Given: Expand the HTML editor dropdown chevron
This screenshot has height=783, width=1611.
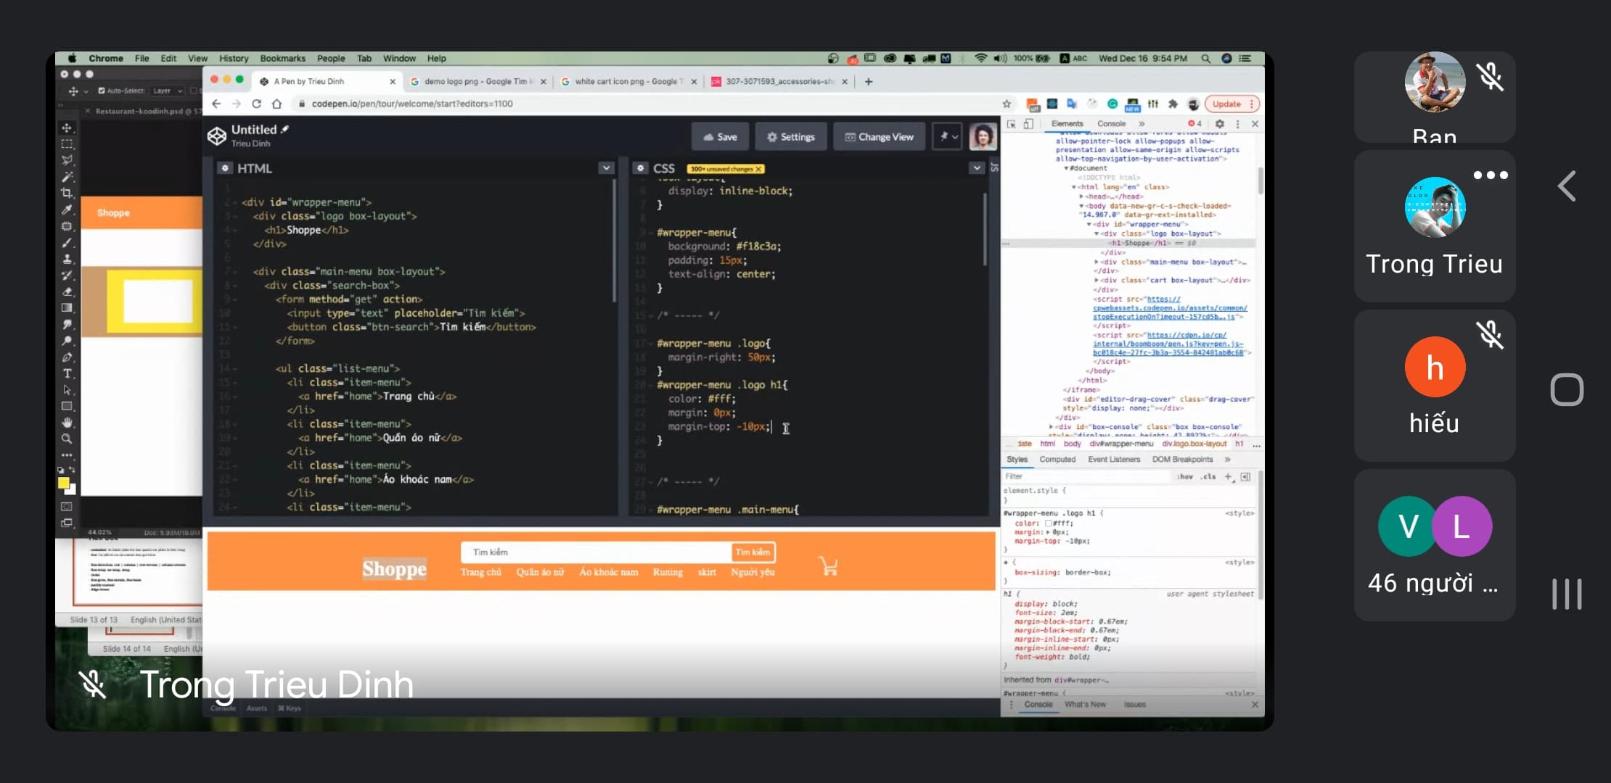Looking at the screenshot, I should click(x=606, y=168).
